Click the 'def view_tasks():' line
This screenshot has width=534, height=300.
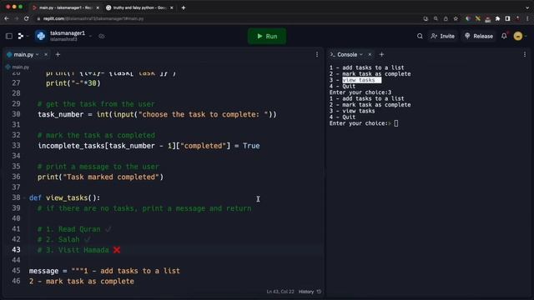coord(65,198)
